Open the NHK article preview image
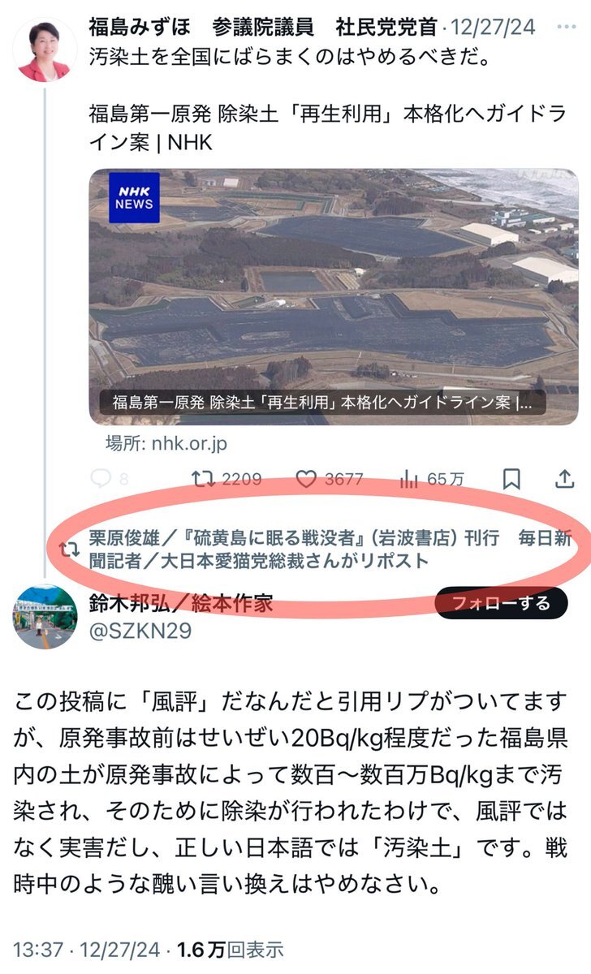The image size is (591, 974). tap(334, 296)
